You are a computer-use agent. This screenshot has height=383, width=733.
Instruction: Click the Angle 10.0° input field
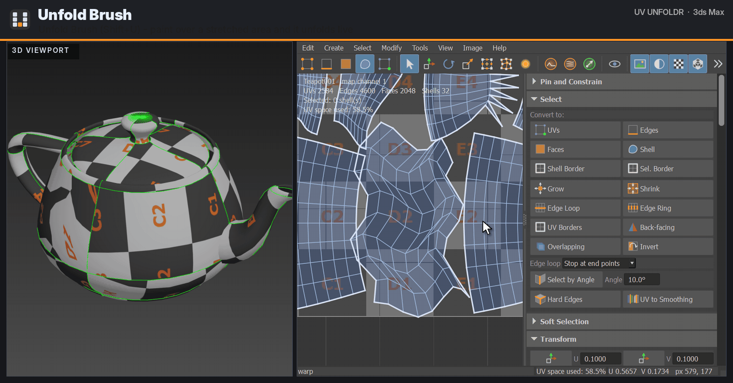click(x=642, y=280)
